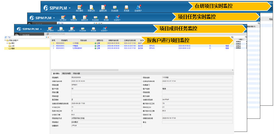
Task: Click the 项目经理 field showing SIPM01
Action: [x=106, y=85]
